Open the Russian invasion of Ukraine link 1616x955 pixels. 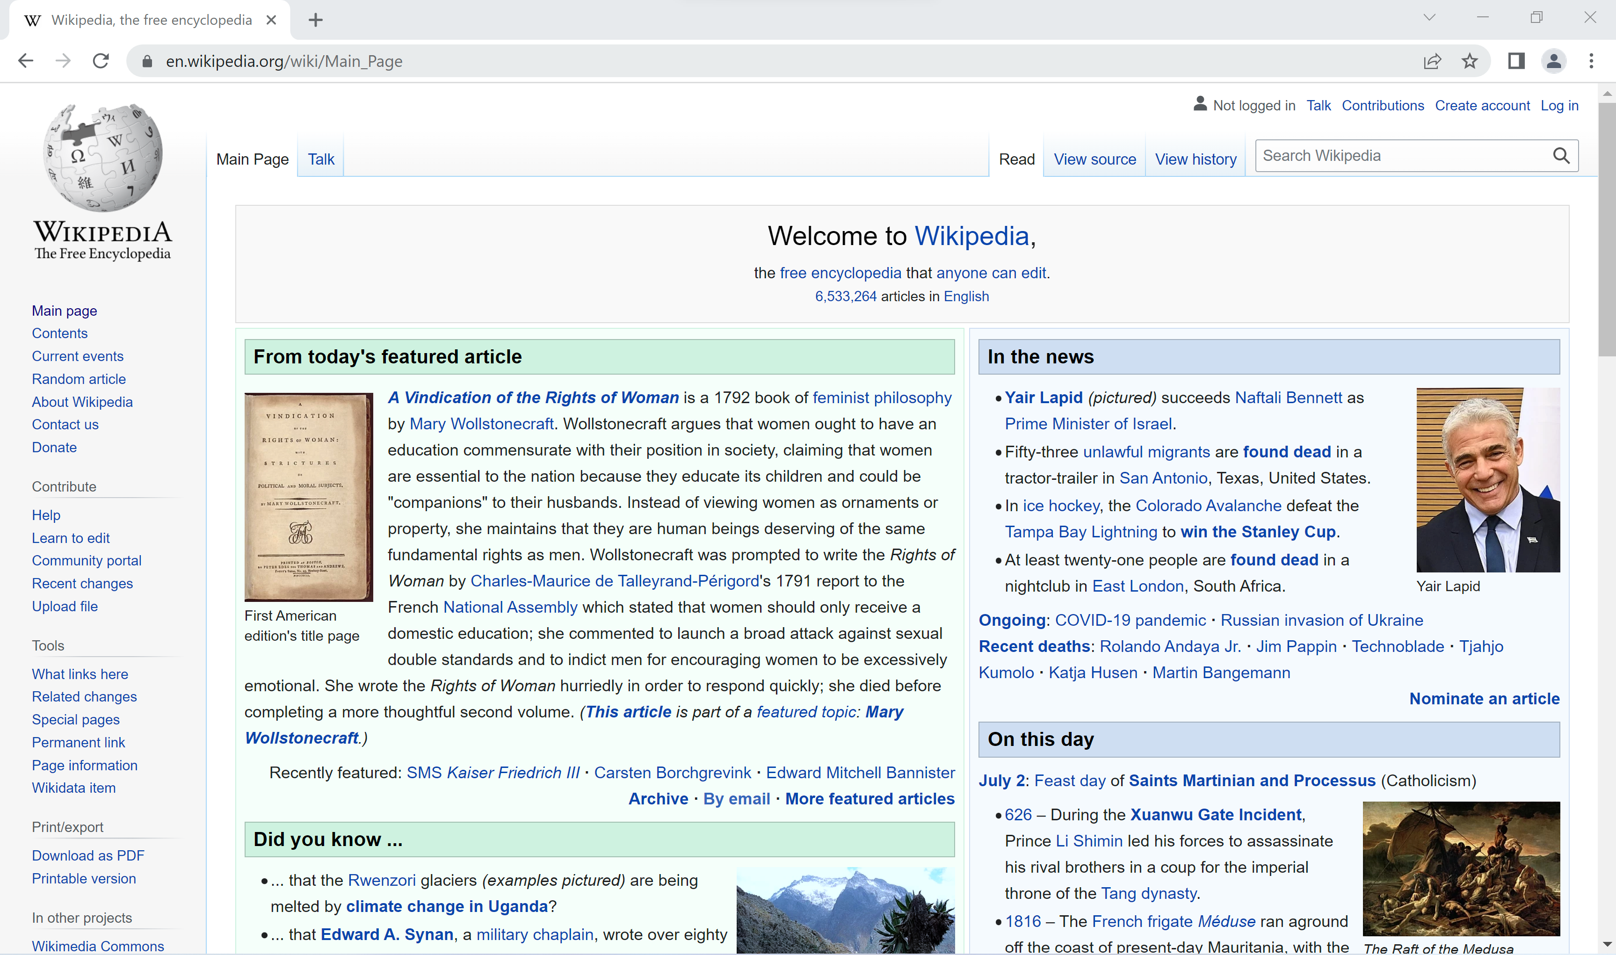[x=1322, y=620]
